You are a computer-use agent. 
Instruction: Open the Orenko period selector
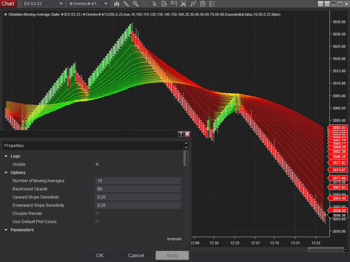(87, 3)
